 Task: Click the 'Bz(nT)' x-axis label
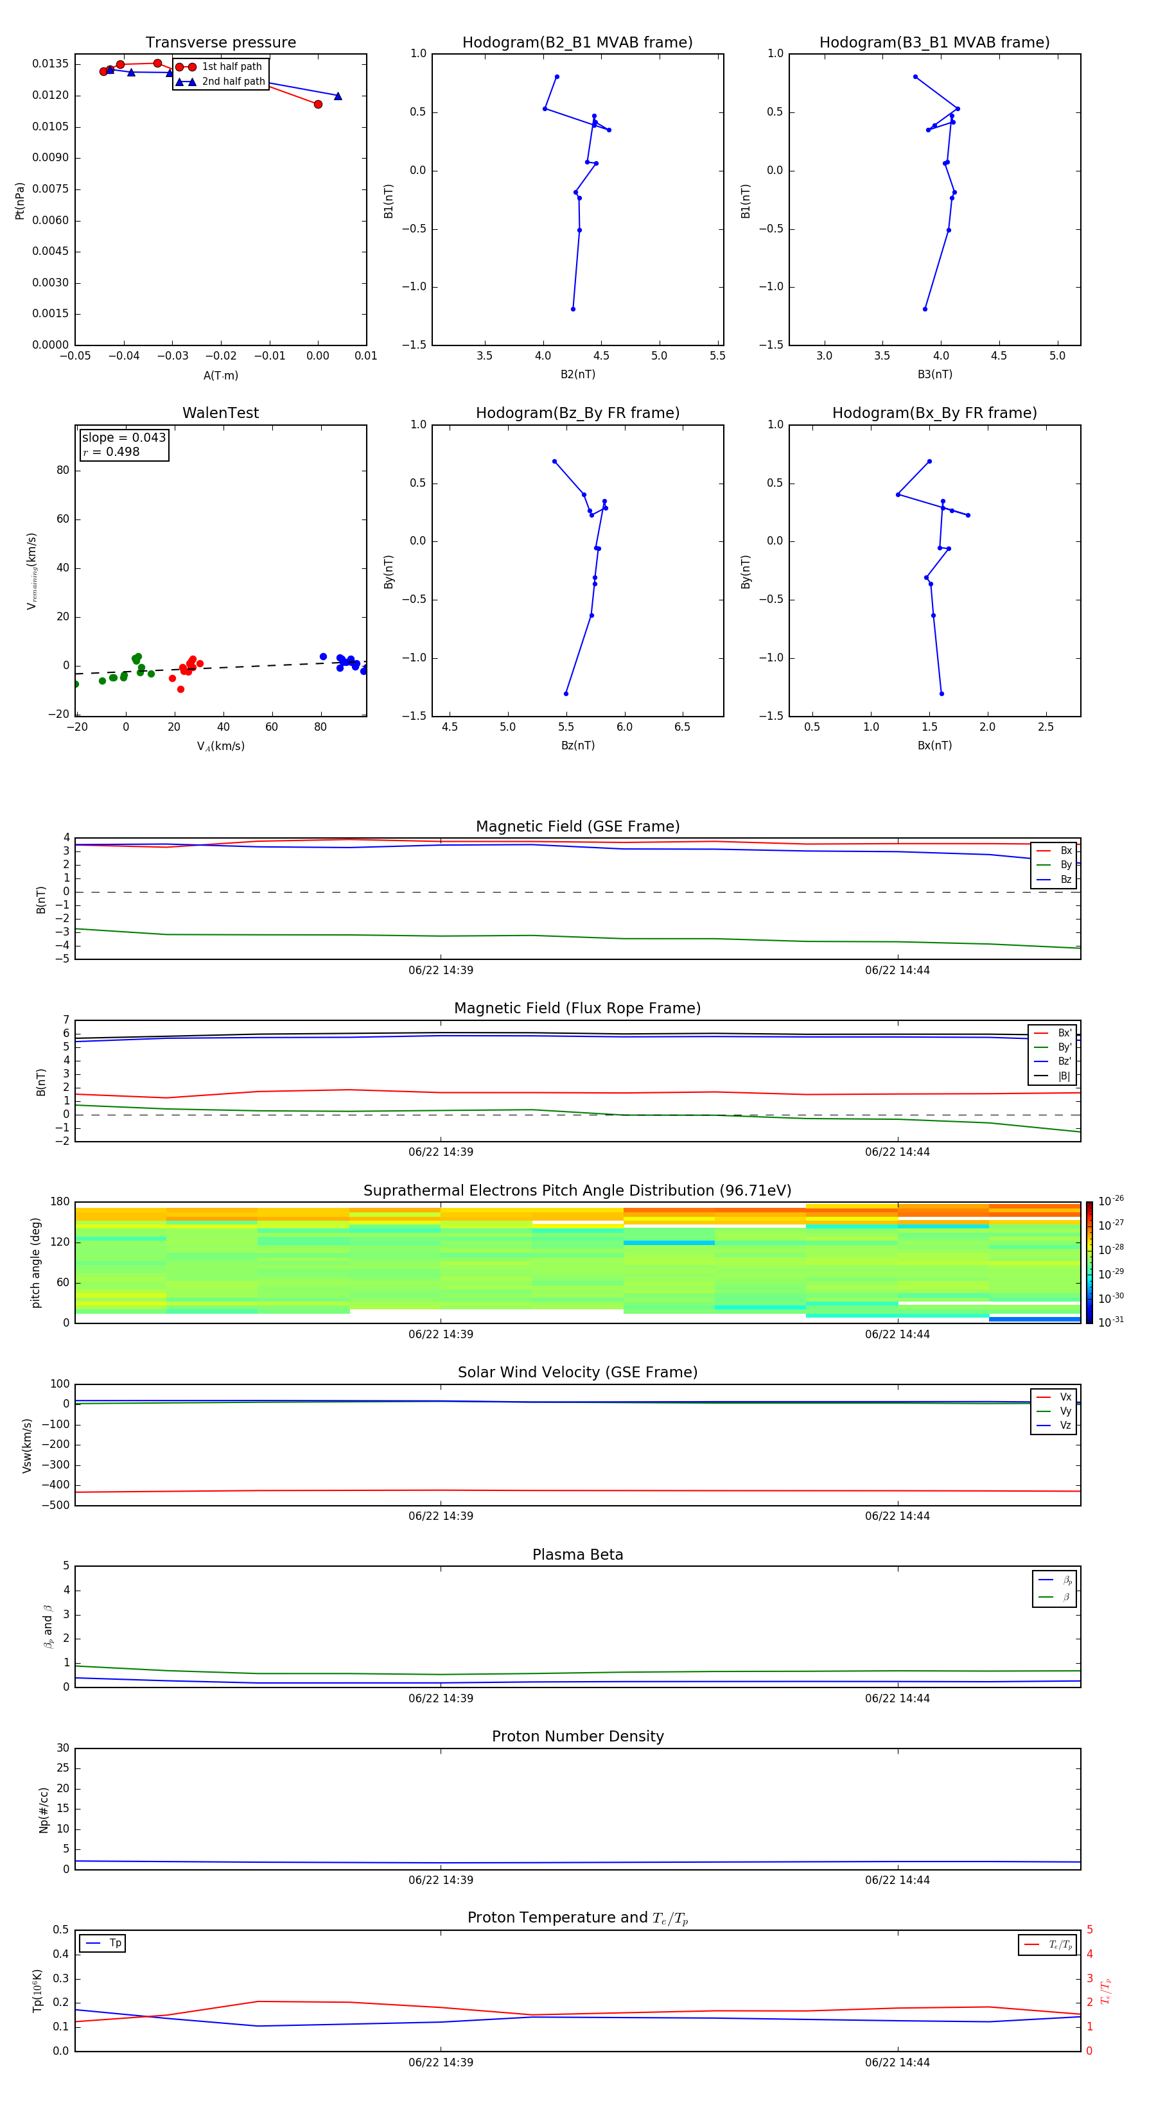[577, 746]
